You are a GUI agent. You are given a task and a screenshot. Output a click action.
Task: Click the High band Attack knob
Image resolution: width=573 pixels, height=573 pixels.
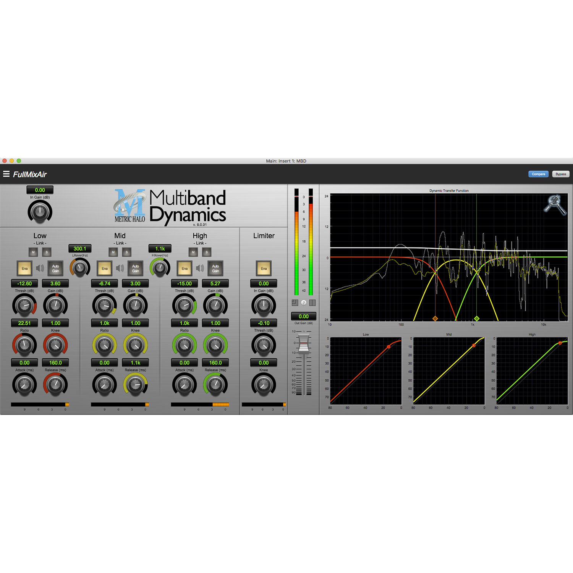click(185, 384)
